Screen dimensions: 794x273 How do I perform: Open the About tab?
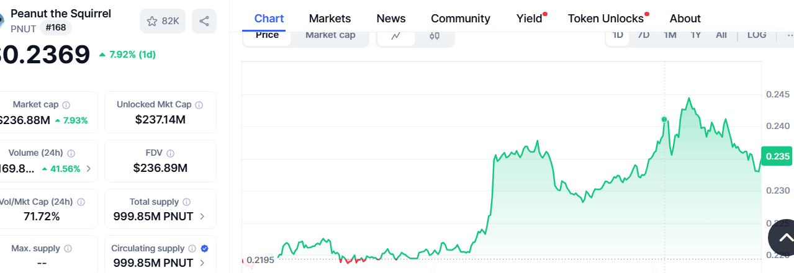click(x=685, y=19)
